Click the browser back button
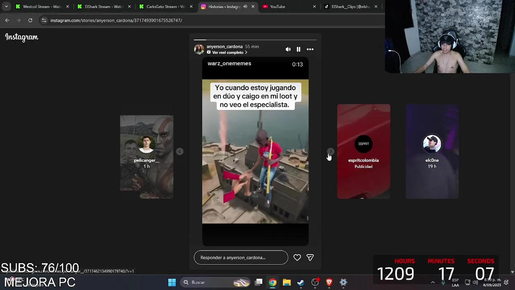This screenshot has width=515, height=290. [x=7, y=20]
